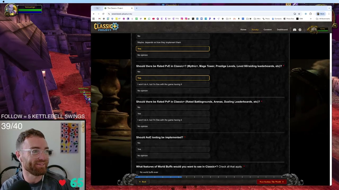
Task: Open Dashboard in site navigation
Action: click(282, 30)
